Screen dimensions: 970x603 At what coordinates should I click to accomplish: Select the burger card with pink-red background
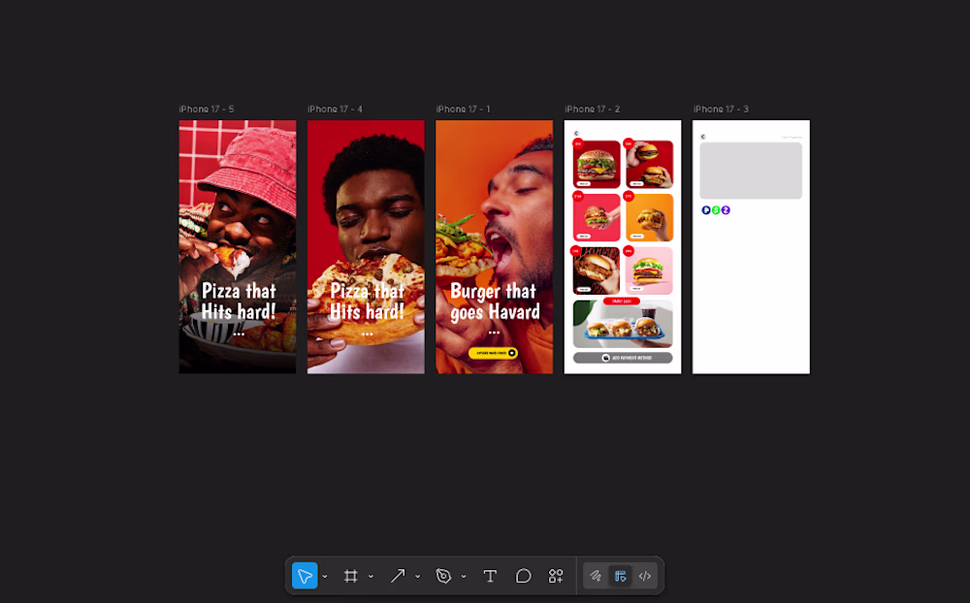pyautogui.click(x=597, y=217)
